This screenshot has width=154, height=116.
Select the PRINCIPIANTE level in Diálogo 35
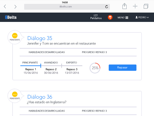pos(30,63)
